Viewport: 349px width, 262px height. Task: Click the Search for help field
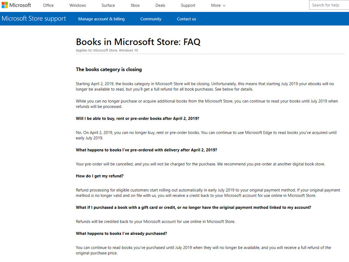(329, 5)
